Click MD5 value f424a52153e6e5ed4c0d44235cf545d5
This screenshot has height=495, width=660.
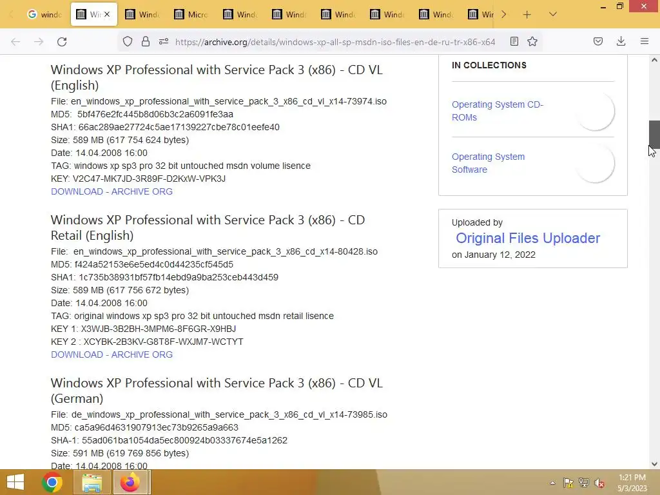coord(153,264)
